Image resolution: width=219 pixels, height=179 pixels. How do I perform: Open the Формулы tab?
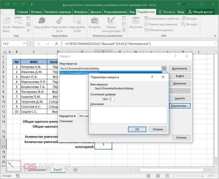[x=81, y=12]
